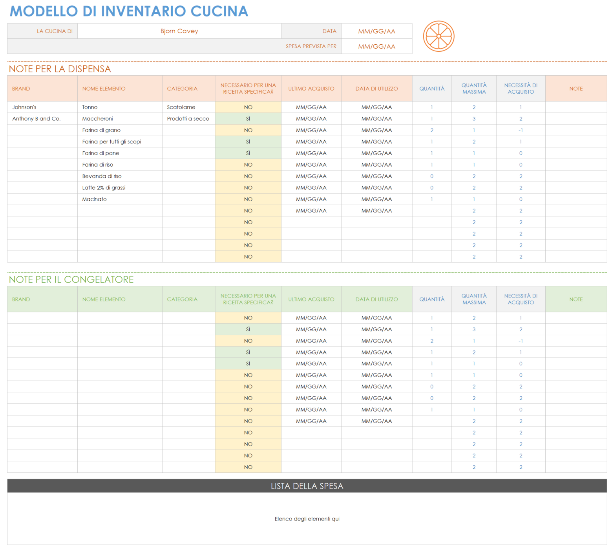Click the QUANTITÀ MASSIMA header in the congelatore table
The height and width of the screenshot is (548, 612).
coord(474,299)
